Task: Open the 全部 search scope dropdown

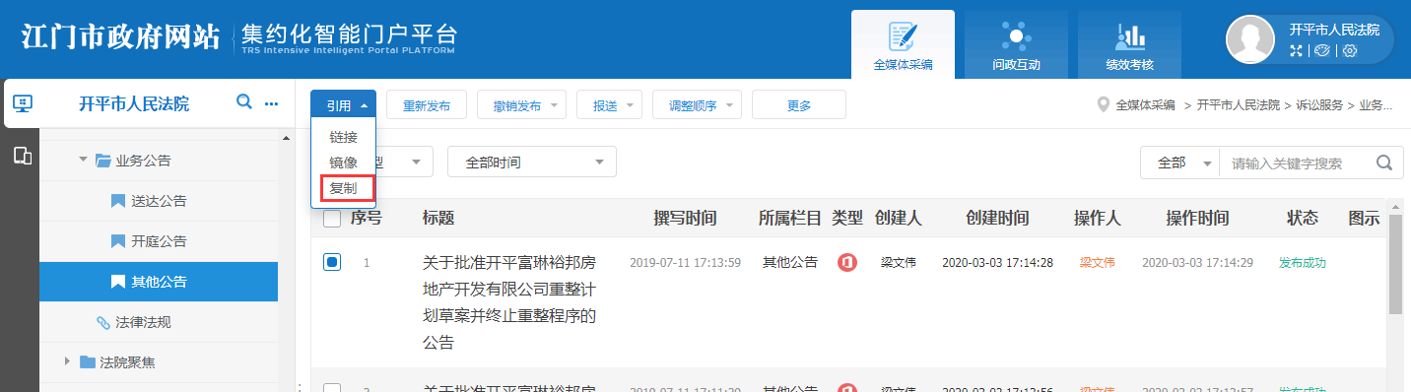Action: pos(1180,163)
